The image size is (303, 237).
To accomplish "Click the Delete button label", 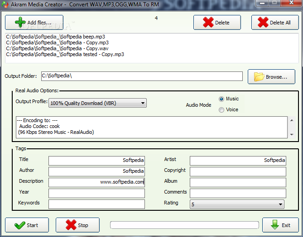I will (x=222, y=23).
